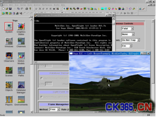
Task: Click the red dotted circle toolbar icon
Action: point(127,9)
